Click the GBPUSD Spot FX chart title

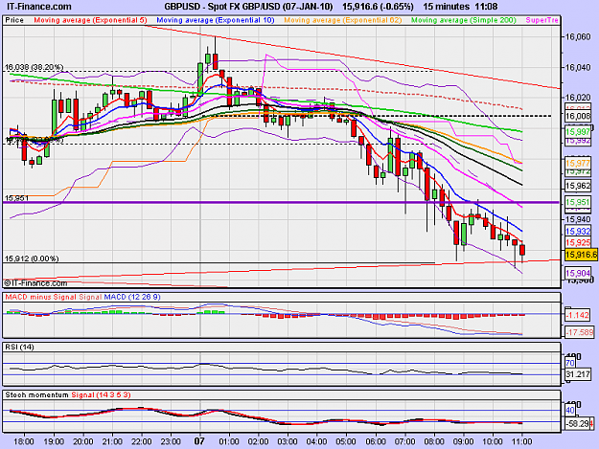248,7
